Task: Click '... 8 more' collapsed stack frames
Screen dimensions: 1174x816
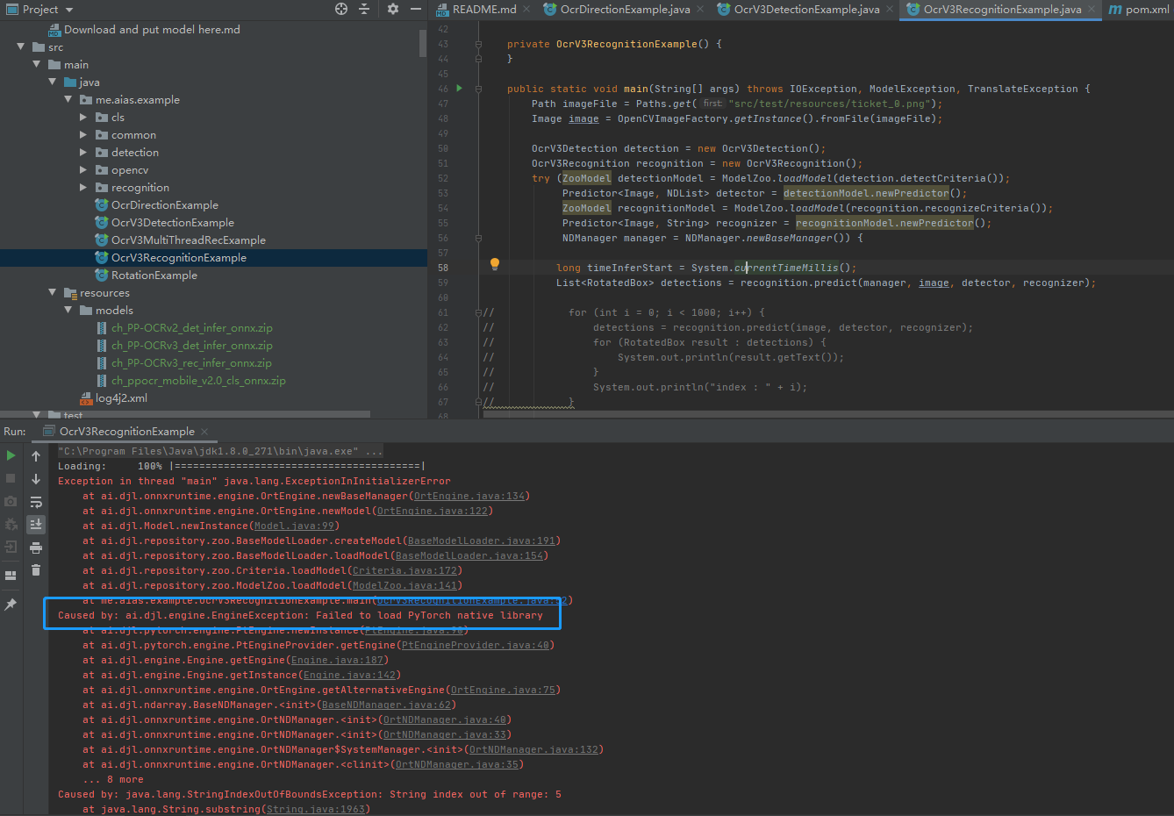Action: (113, 779)
